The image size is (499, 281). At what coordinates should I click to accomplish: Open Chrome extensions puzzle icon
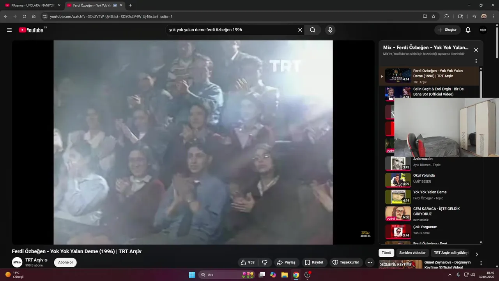pyautogui.click(x=447, y=16)
